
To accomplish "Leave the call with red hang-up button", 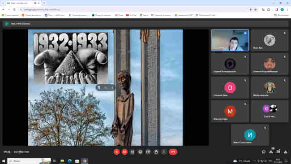I will [173, 152].
